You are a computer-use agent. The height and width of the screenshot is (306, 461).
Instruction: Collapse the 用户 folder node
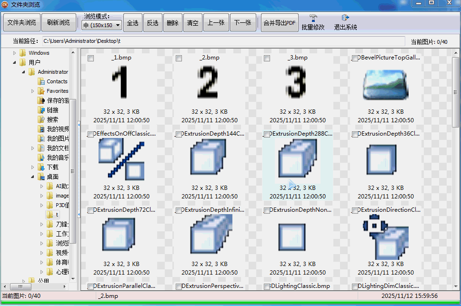[x=14, y=62]
